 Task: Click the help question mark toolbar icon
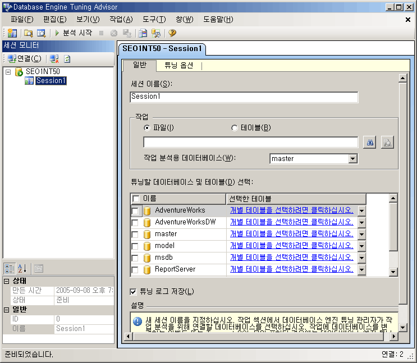(172, 33)
